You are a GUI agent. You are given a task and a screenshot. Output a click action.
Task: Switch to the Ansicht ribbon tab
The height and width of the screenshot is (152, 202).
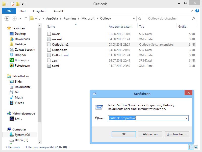coord(58,11)
